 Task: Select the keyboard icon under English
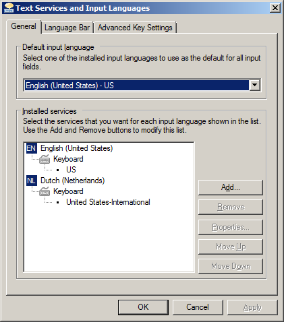coord(45,159)
